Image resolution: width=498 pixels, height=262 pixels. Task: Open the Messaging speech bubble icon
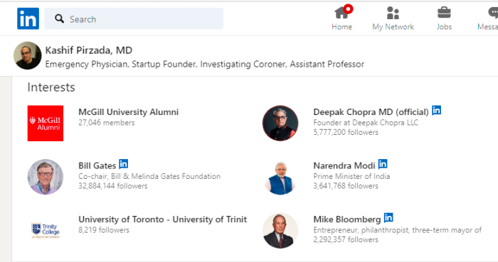493,13
